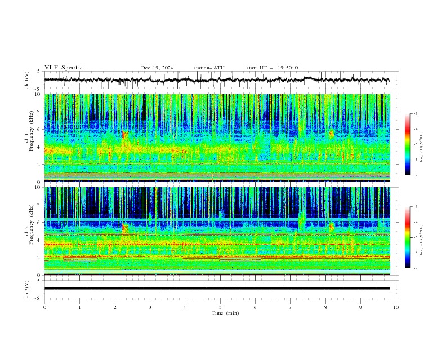Click the "ch.3(V)" axis label
The height and width of the screenshot is (345, 446).
(x=27, y=289)
